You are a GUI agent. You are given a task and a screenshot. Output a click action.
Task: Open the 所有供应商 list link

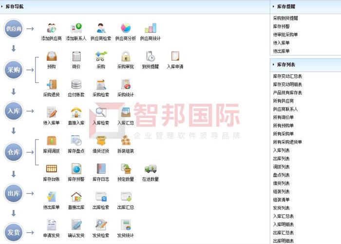(284, 101)
